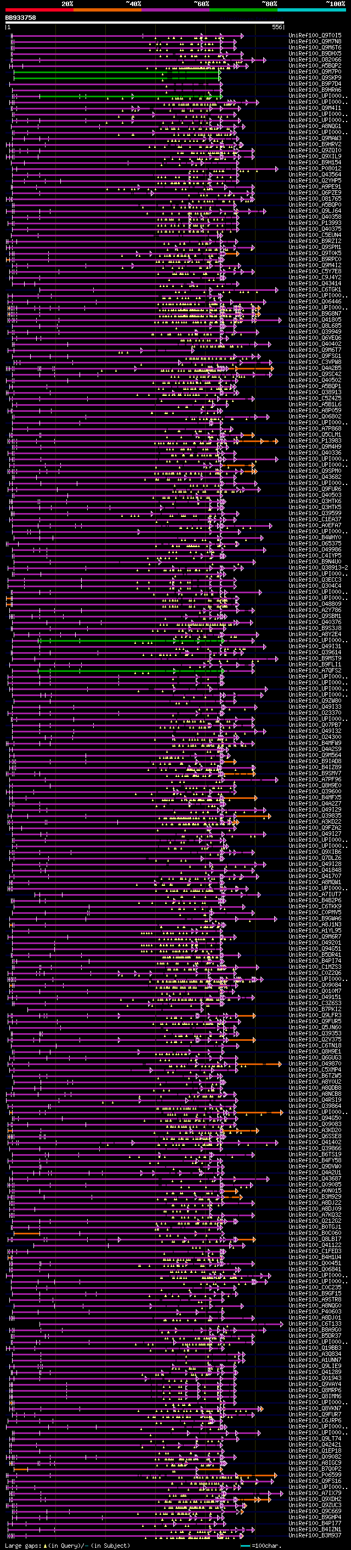This screenshot has height=1550, width=351.
Task: Select the UniRef100_B4PI77 label
Action: pos(315,1523)
